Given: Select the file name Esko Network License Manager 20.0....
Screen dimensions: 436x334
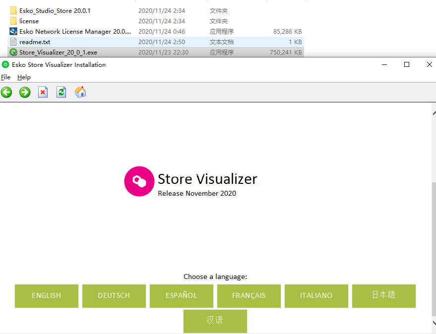Looking at the screenshot, I should tap(75, 31).
